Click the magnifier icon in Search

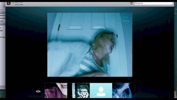(136, 3)
